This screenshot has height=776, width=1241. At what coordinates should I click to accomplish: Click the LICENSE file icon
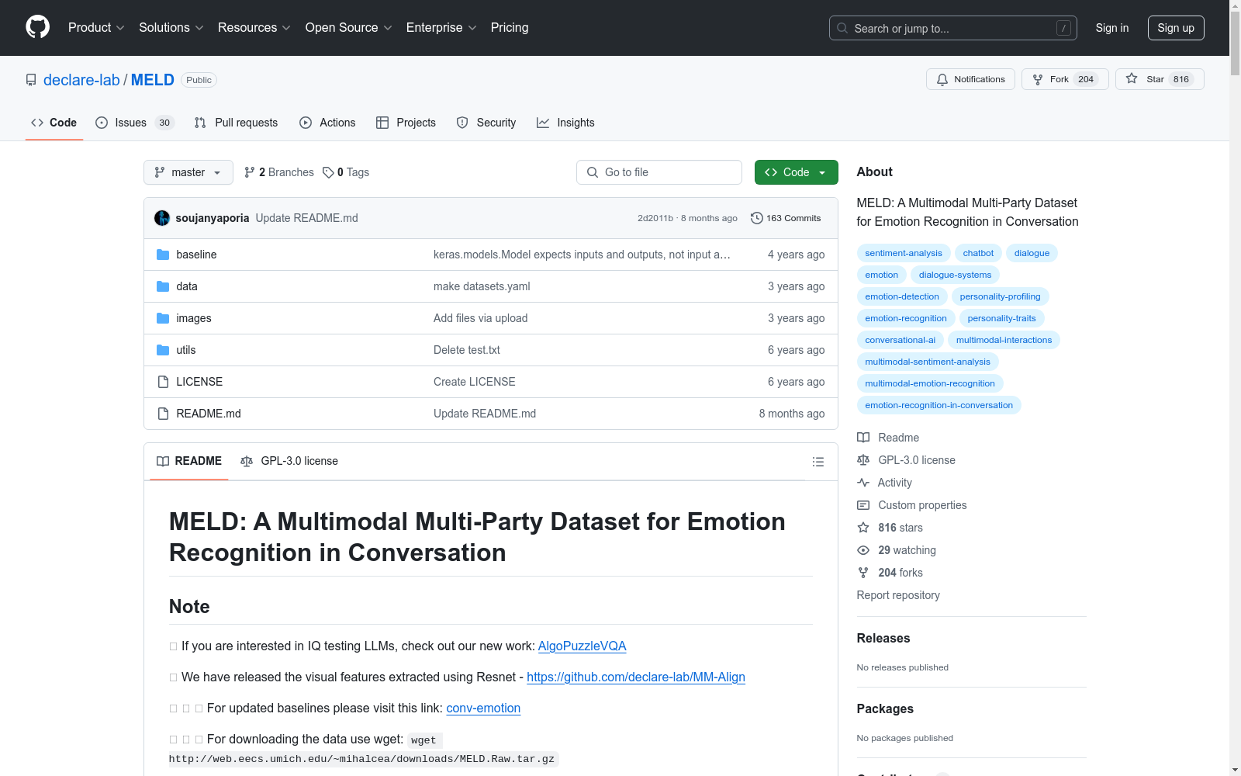pyautogui.click(x=163, y=382)
